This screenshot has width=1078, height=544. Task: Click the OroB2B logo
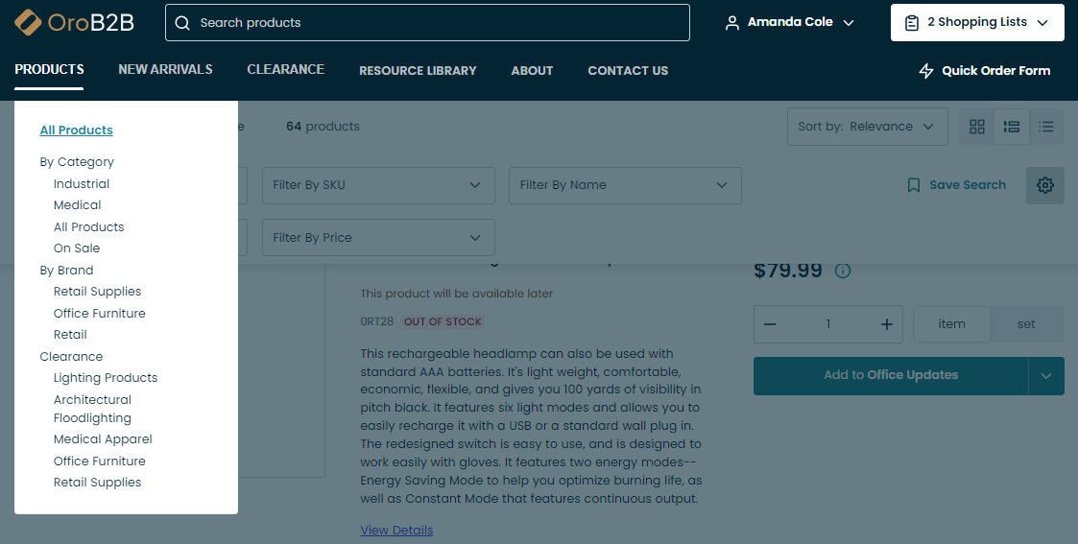click(x=74, y=22)
